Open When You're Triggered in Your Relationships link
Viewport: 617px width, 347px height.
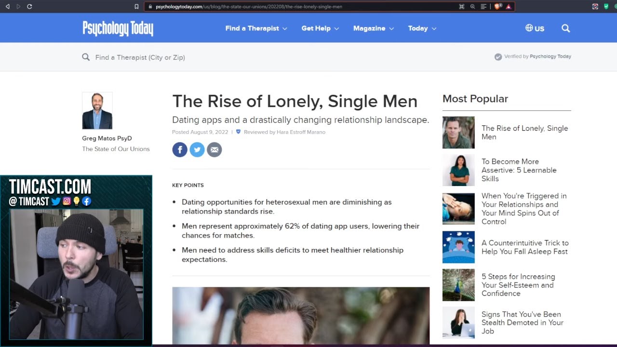[x=524, y=209]
